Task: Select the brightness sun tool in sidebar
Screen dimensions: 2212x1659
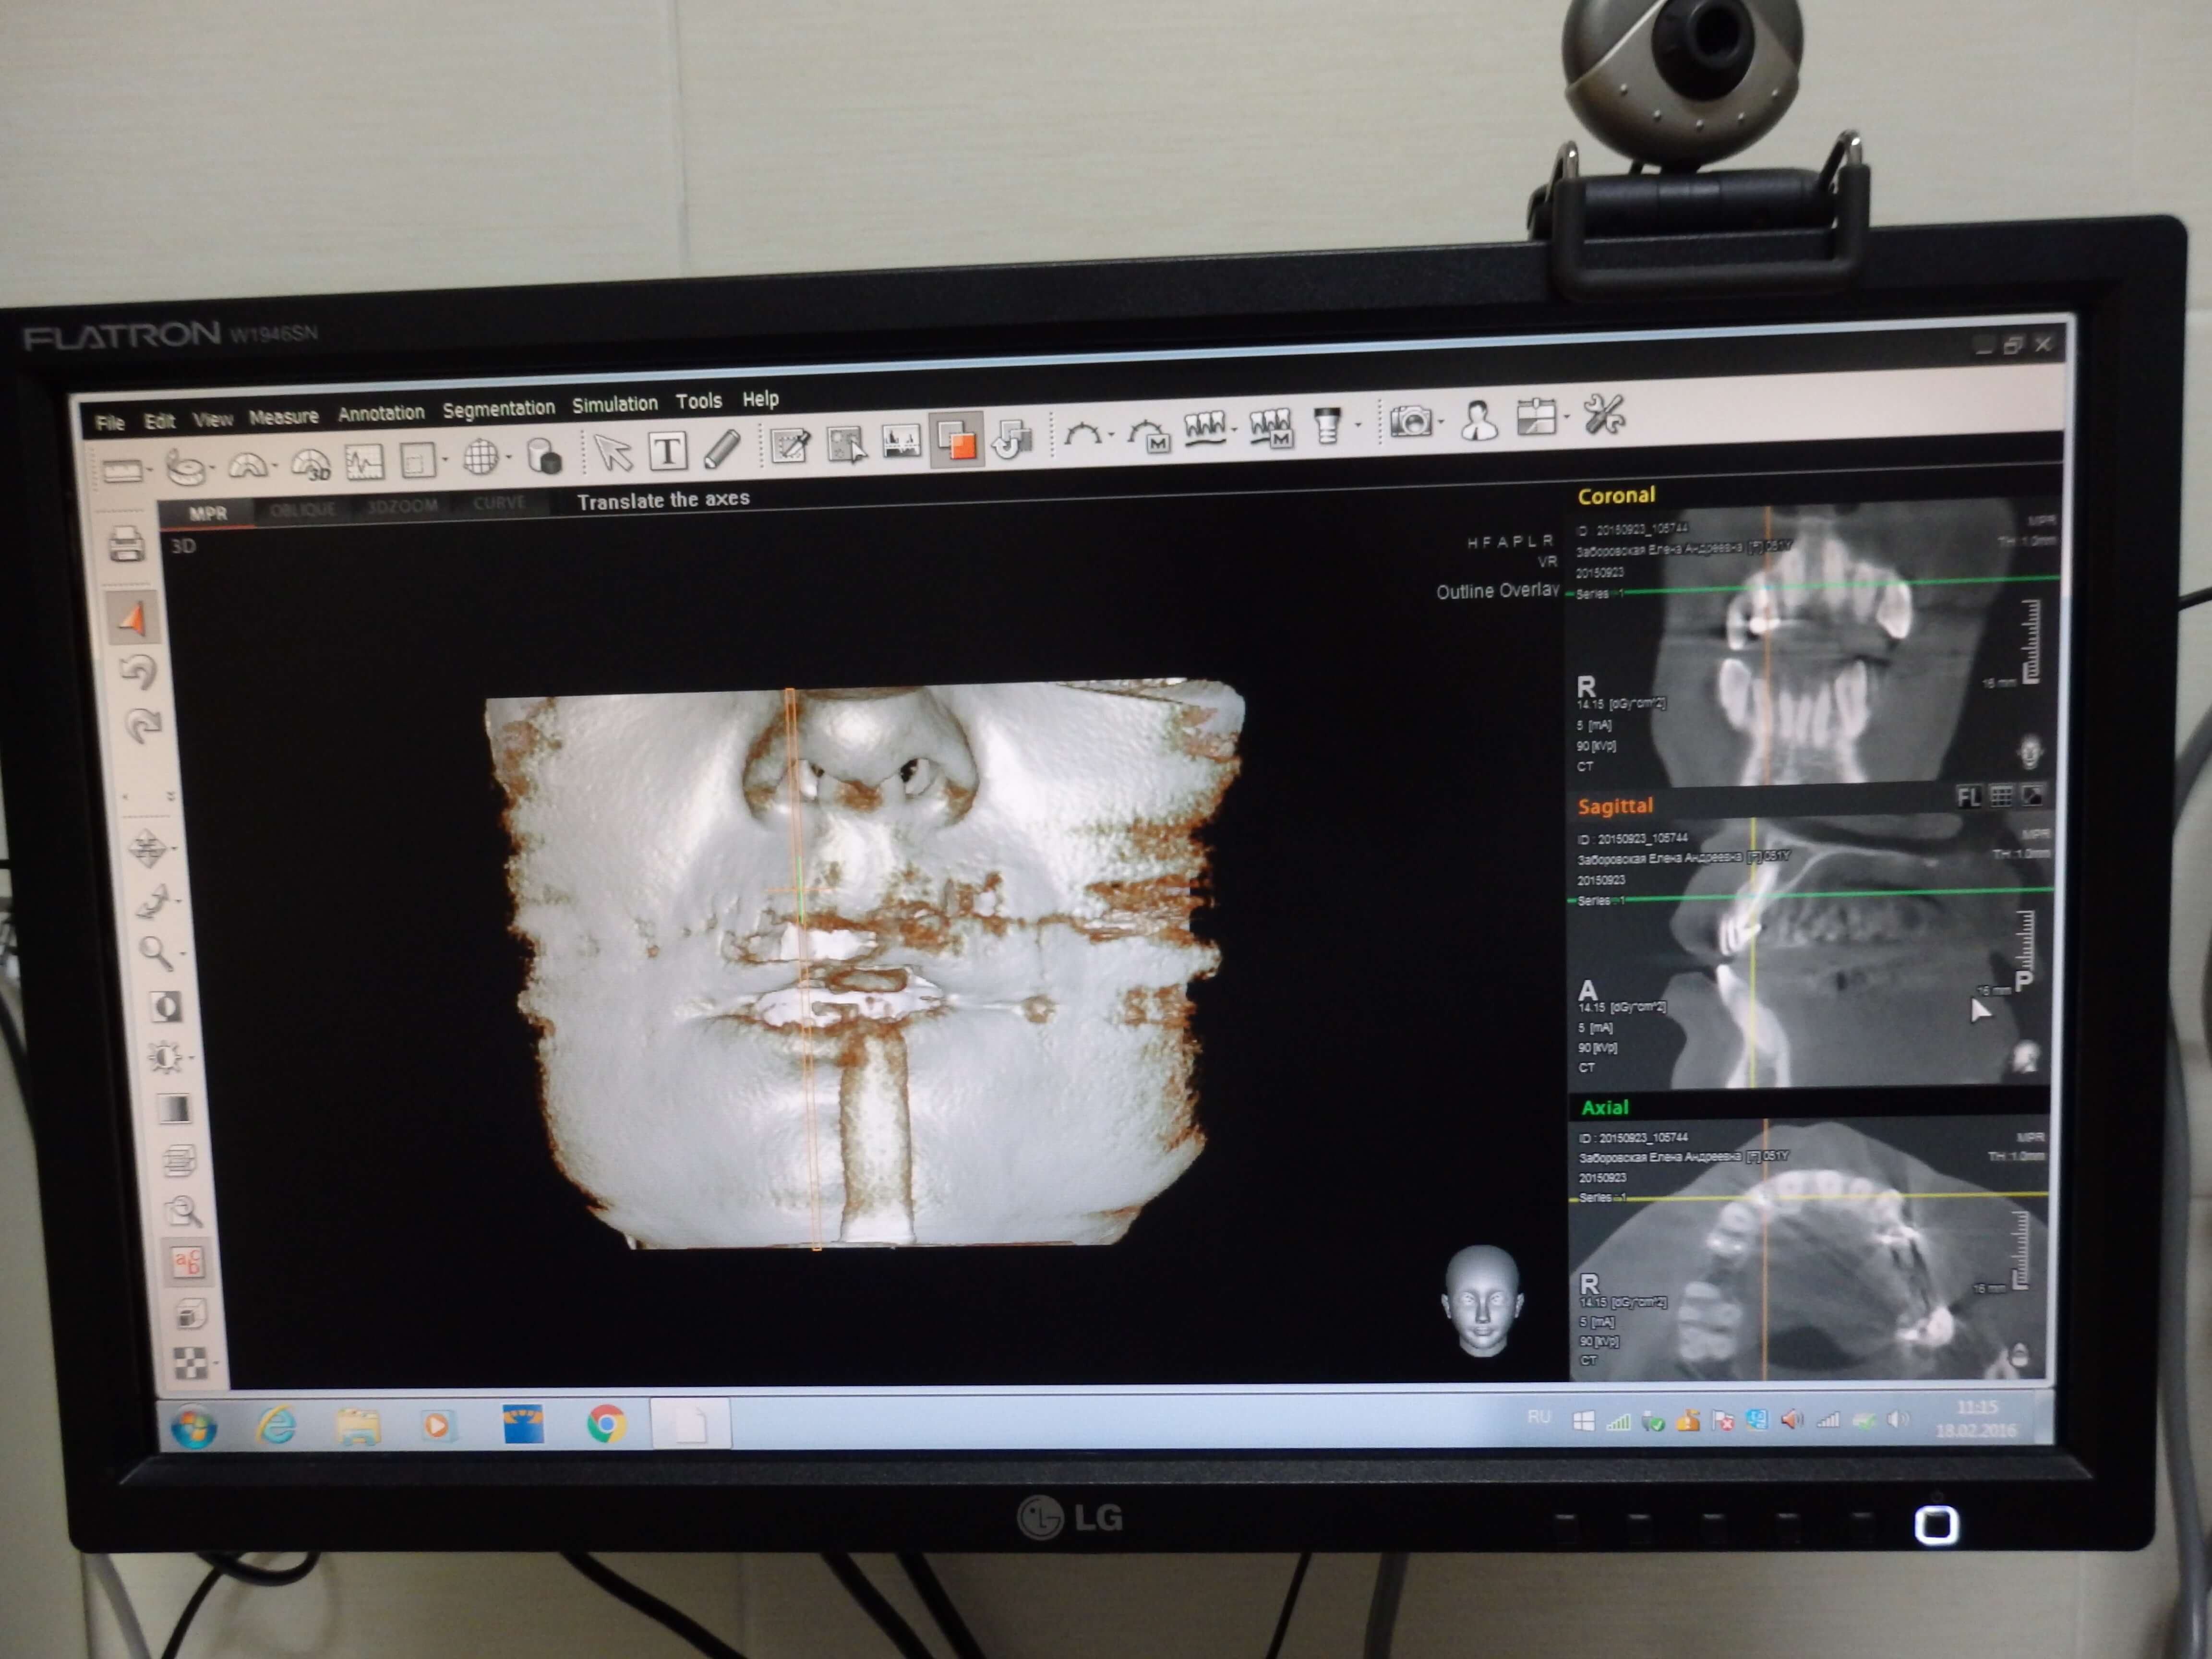Action: (x=166, y=1056)
